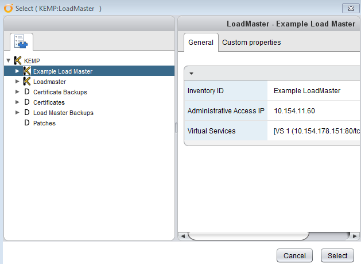Click the Example LoadMaster value

pos(307,91)
